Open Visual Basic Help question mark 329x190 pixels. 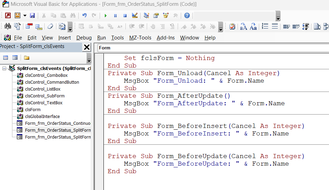click(187, 15)
